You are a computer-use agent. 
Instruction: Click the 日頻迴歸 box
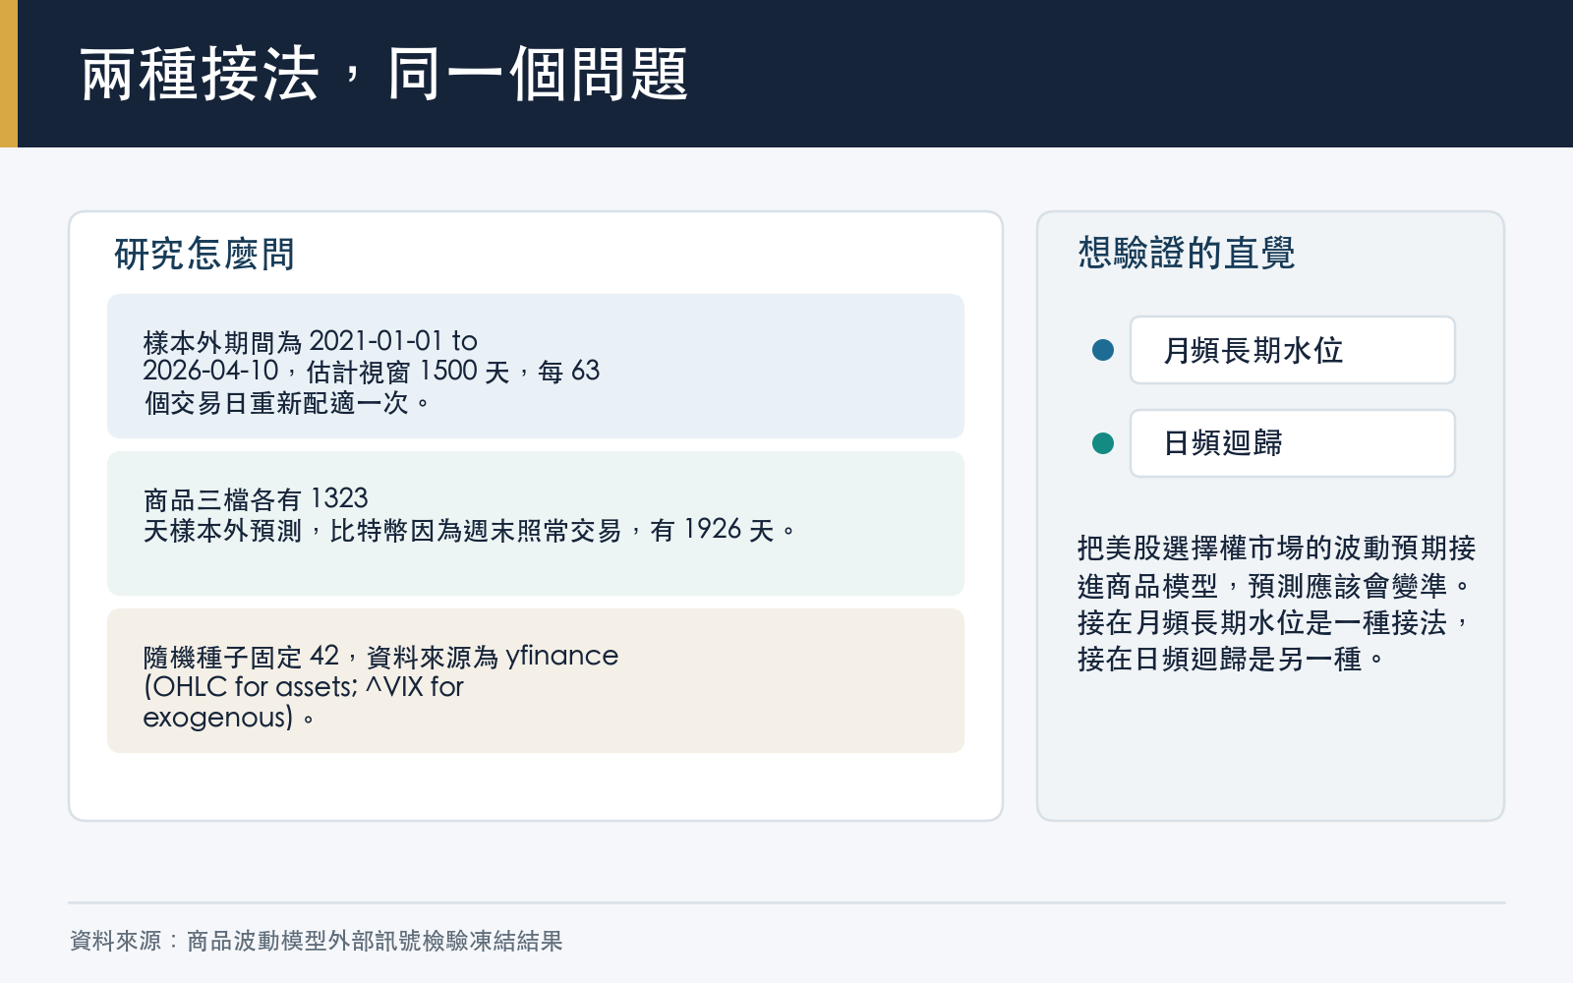pos(1292,443)
